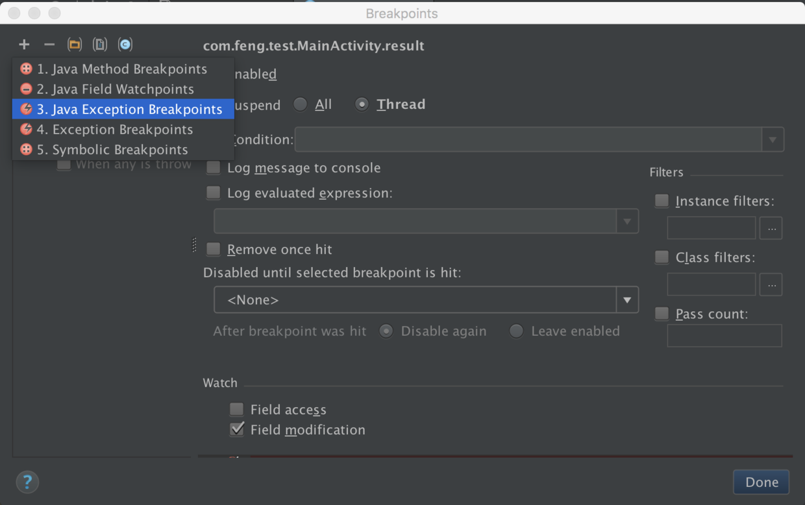Toggle grouping breakpoints by package folder
The height and width of the screenshot is (505, 805).
click(x=74, y=44)
